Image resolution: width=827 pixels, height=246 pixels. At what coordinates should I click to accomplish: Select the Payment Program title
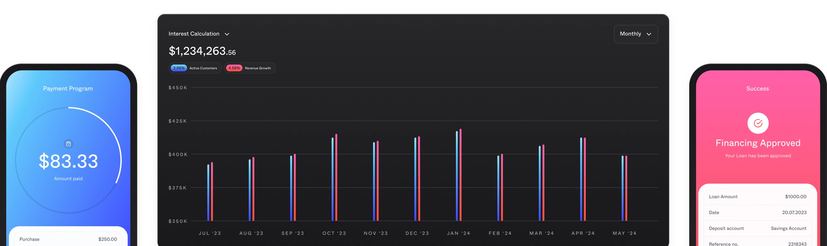point(68,89)
